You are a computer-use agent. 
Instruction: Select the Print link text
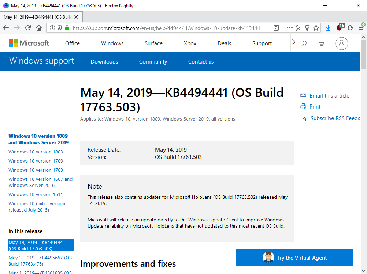tap(315, 106)
